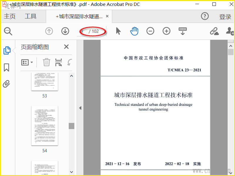This screenshot has height=176, width=235.
Task: Zoom out with the minus icon
Action: tap(150, 31)
